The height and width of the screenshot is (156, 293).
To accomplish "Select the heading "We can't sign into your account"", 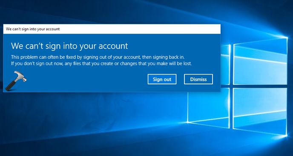I will pos(69,46).
